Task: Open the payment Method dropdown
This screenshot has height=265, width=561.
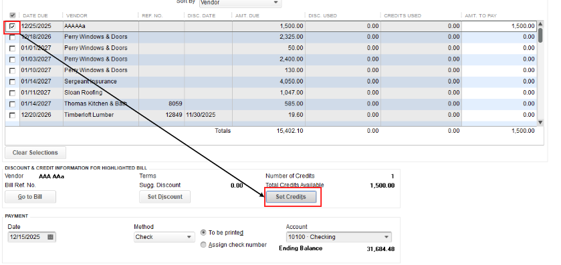Action: point(164,237)
